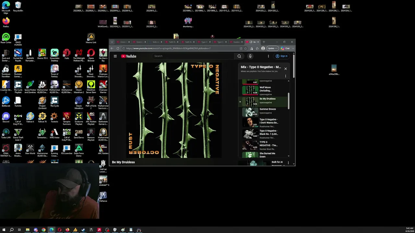415x233 pixels.
Task: Click the Be My Druidess video title
Action: coord(123,162)
